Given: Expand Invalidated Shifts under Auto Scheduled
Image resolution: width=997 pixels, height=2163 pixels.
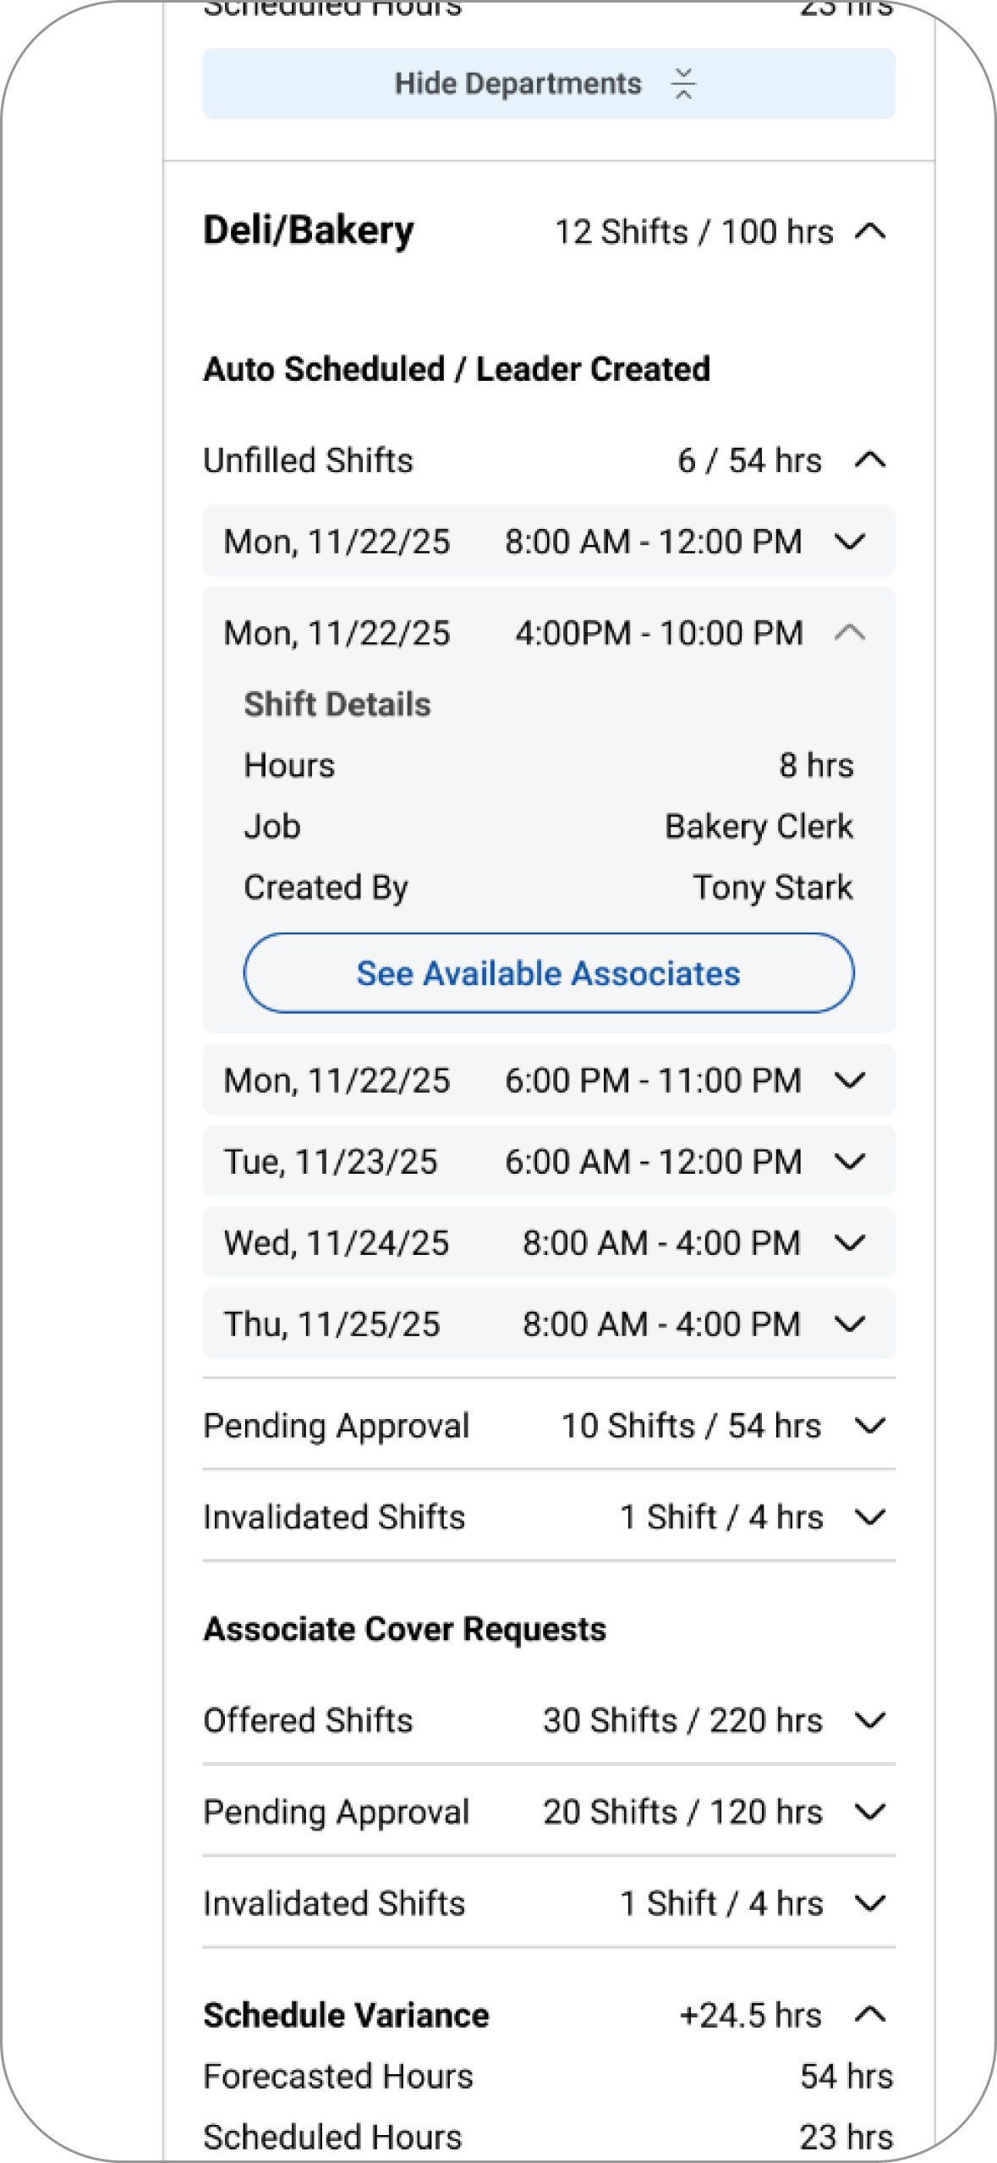Looking at the screenshot, I should 870,1517.
